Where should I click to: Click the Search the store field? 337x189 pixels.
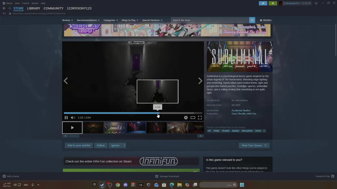tap(210, 20)
